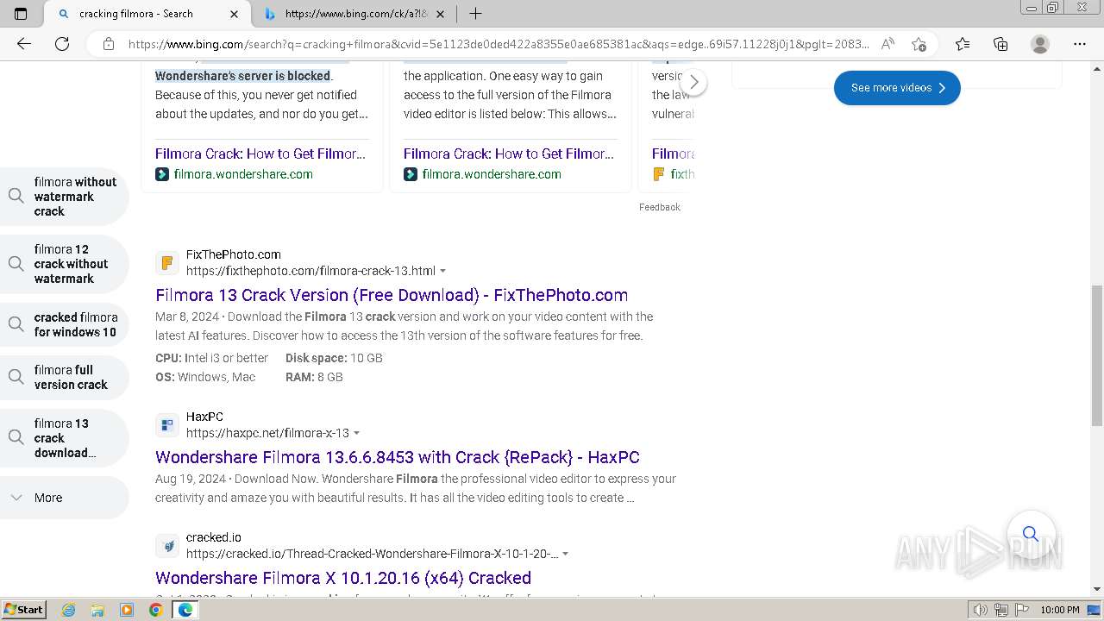Image resolution: width=1104 pixels, height=621 pixels.
Task: Click first card's filmora.wondershare.com source link
Action: 243,174
